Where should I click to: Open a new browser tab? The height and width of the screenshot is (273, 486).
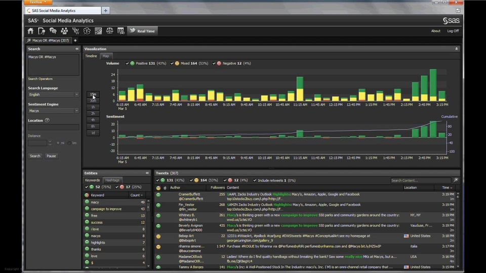click(106, 11)
